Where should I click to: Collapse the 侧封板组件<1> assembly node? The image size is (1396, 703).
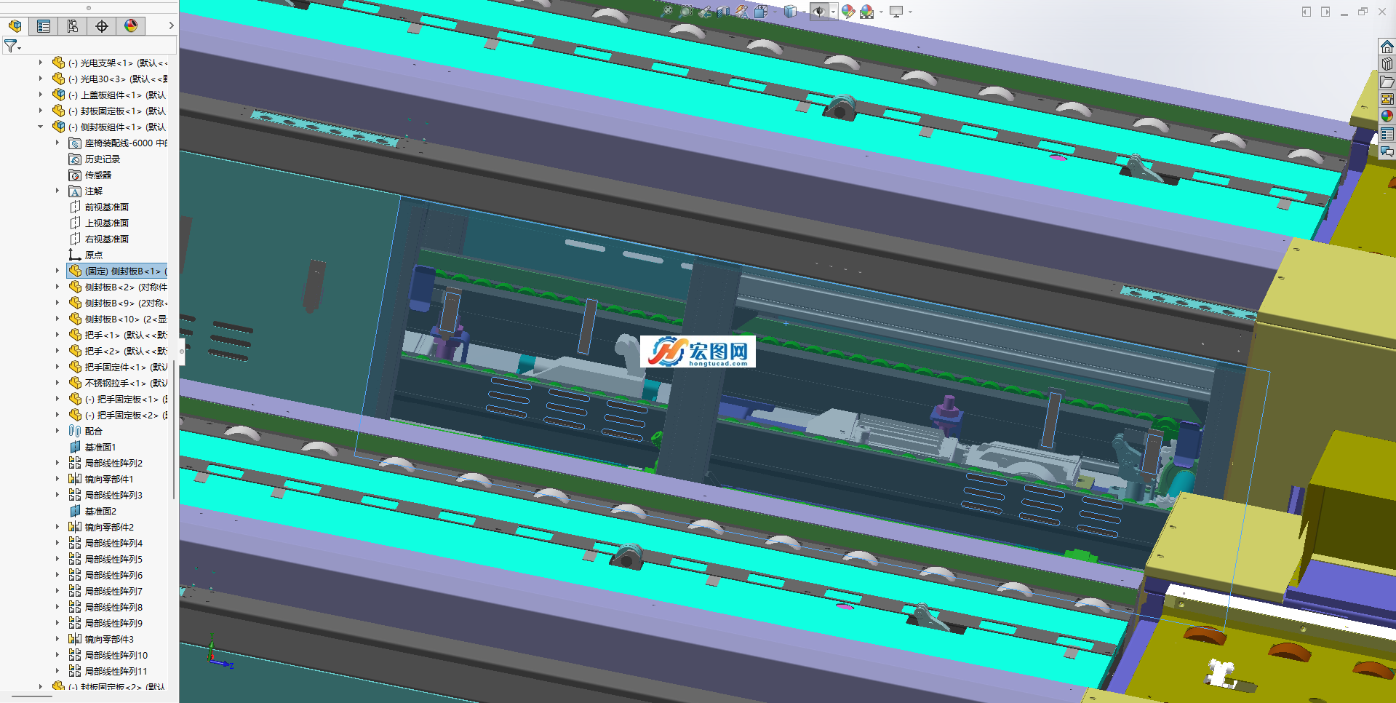point(41,127)
